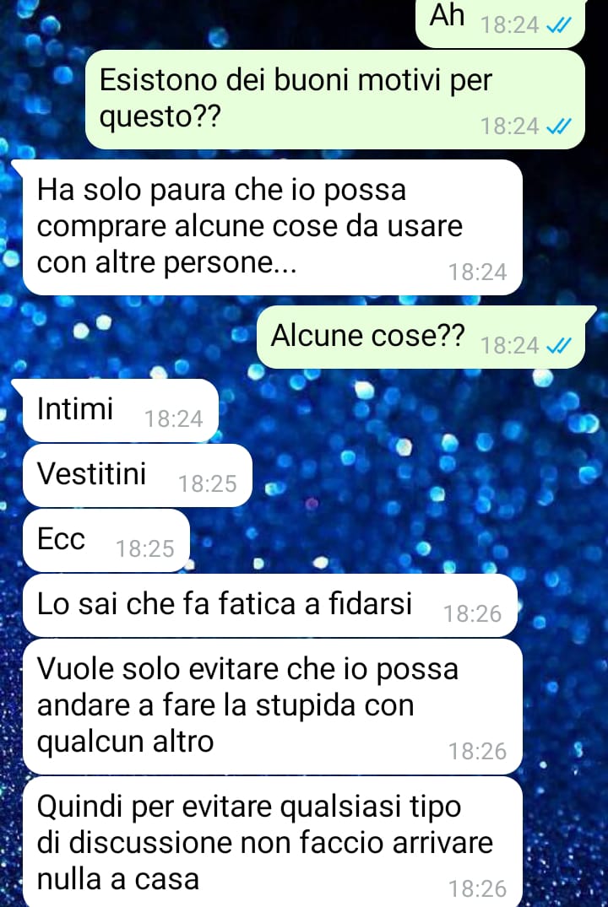608x907 pixels.
Task: Select the "Quindi per evitare qualsiasi tipo" message
Action: pyautogui.click(x=273, y=842)
